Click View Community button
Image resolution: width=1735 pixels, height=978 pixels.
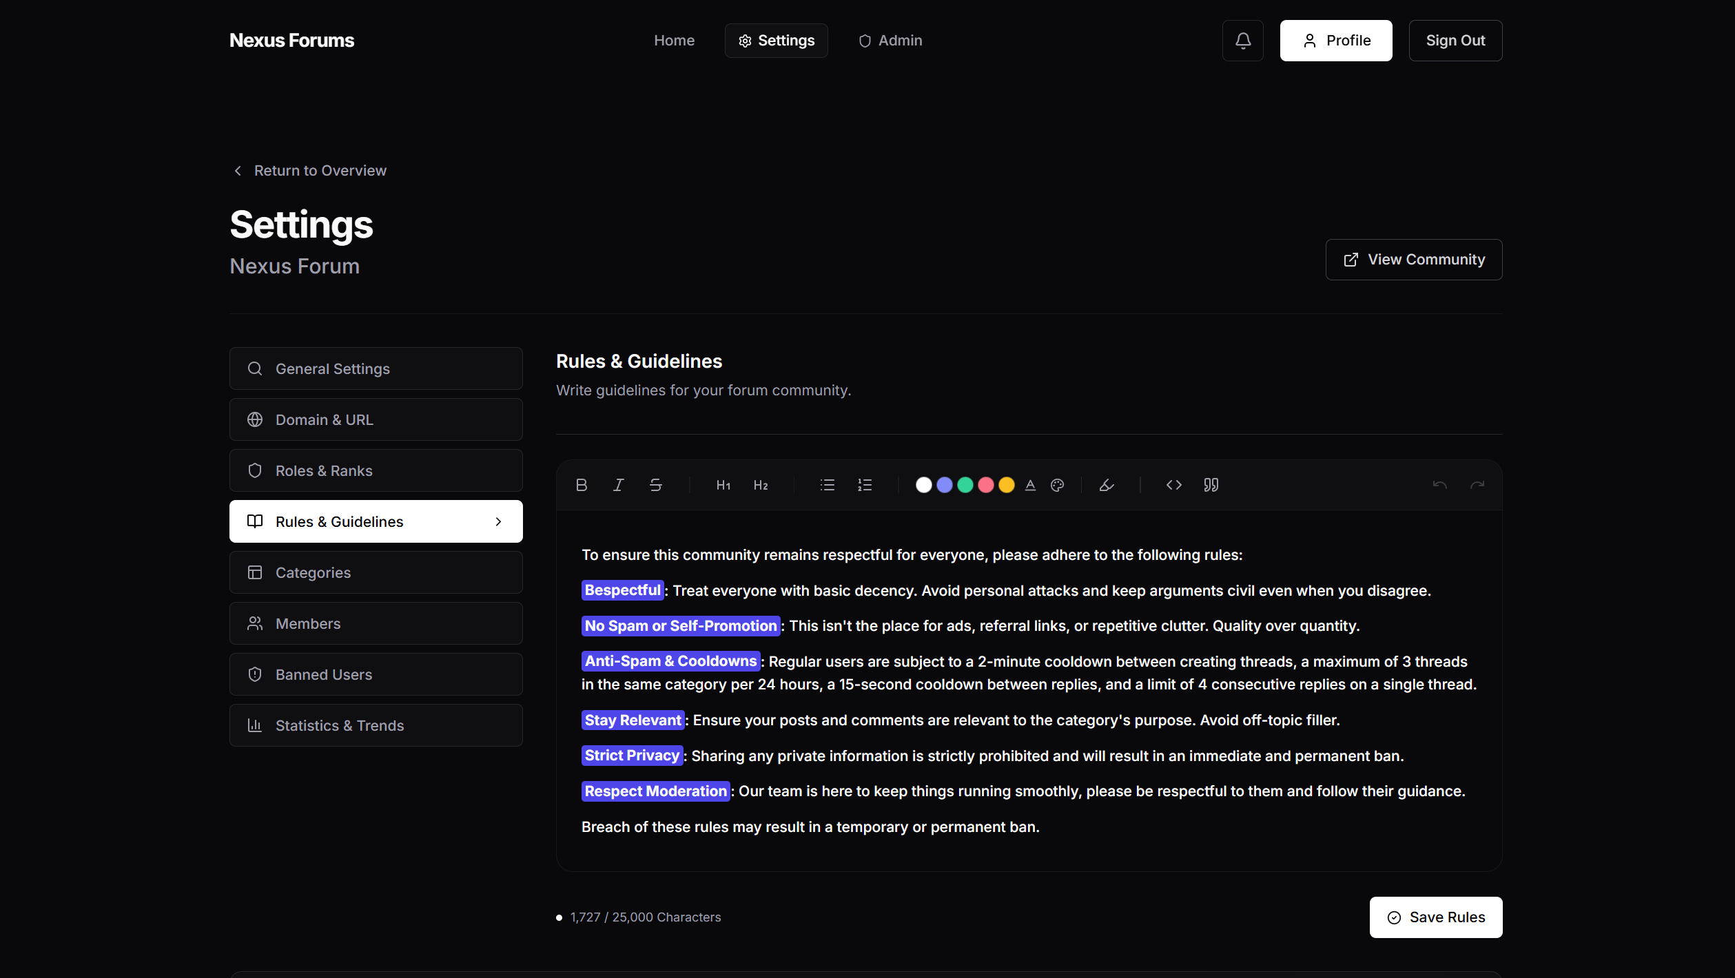click(x=1414, y=260)
